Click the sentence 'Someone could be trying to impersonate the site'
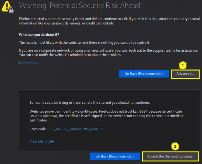Viewport: 202px width, 164px height. (90, 103)
